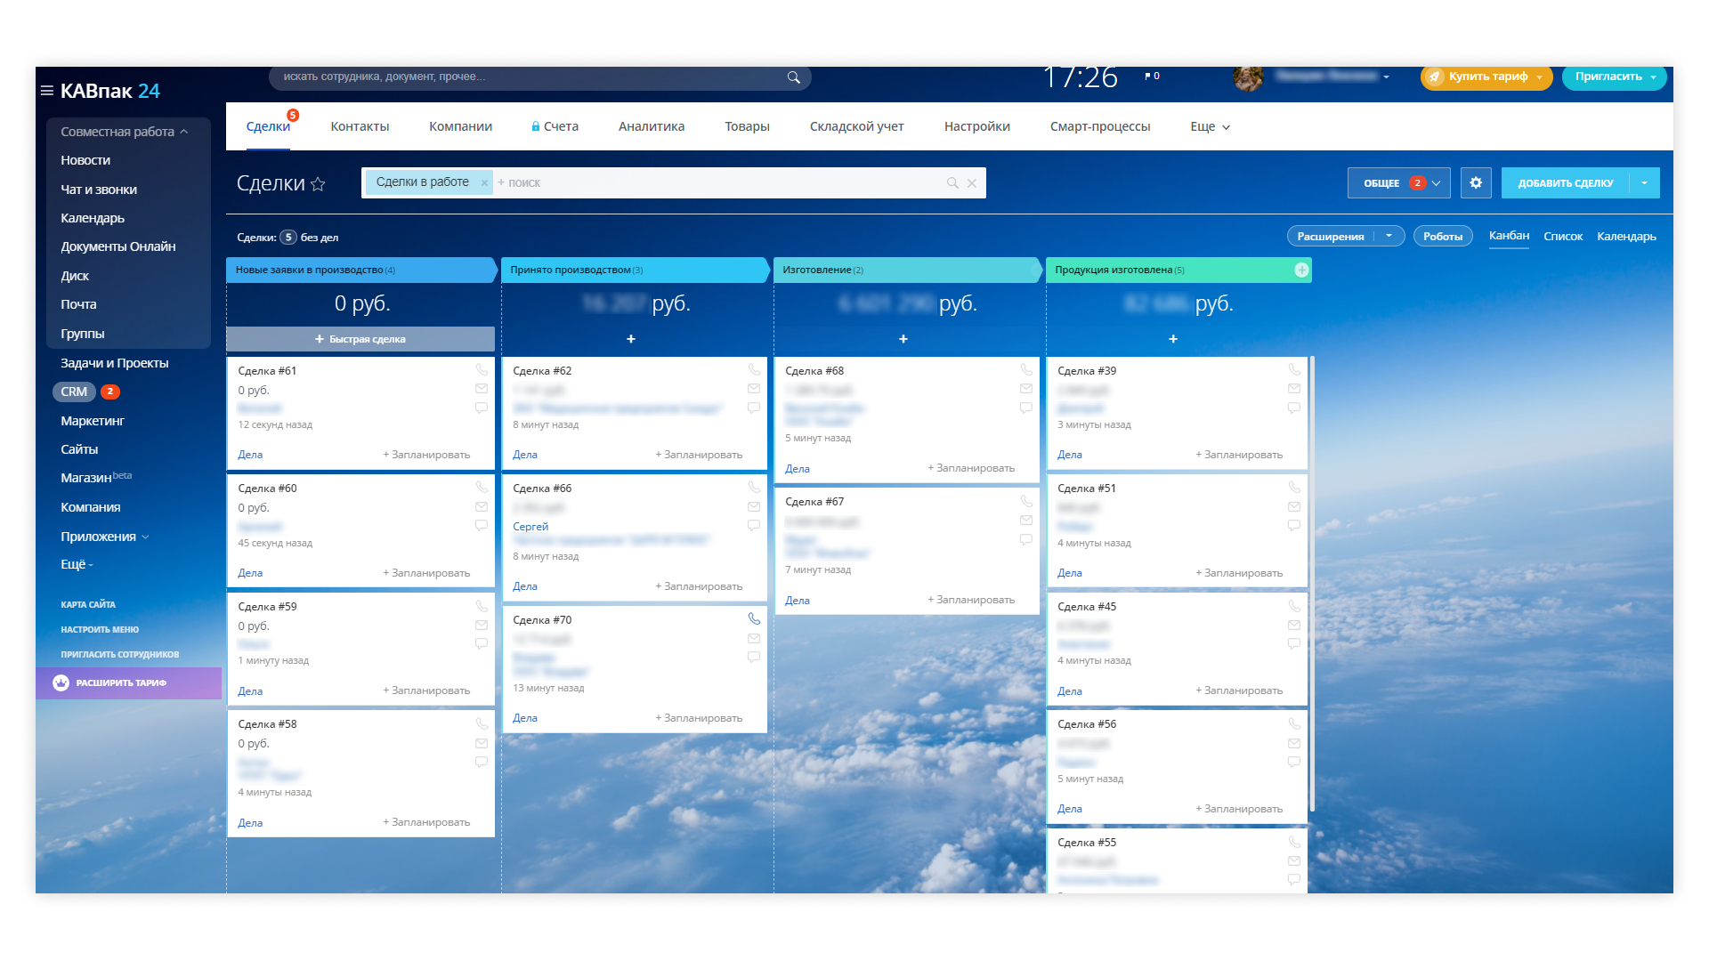Remove the Сделки в работе filter chip
This screenshot has width=1709, height=961.
pyautogui.click(x=484, y=182)
